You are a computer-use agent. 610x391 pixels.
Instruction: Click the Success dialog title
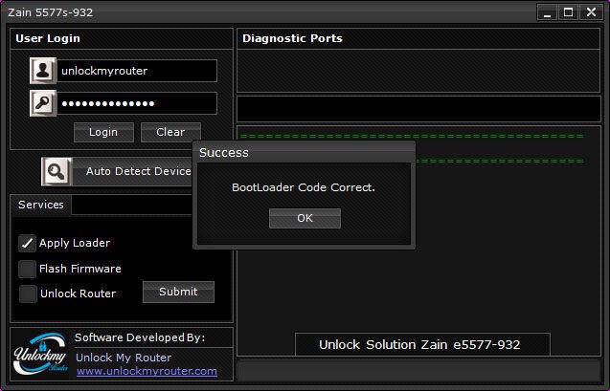(224, 153)
